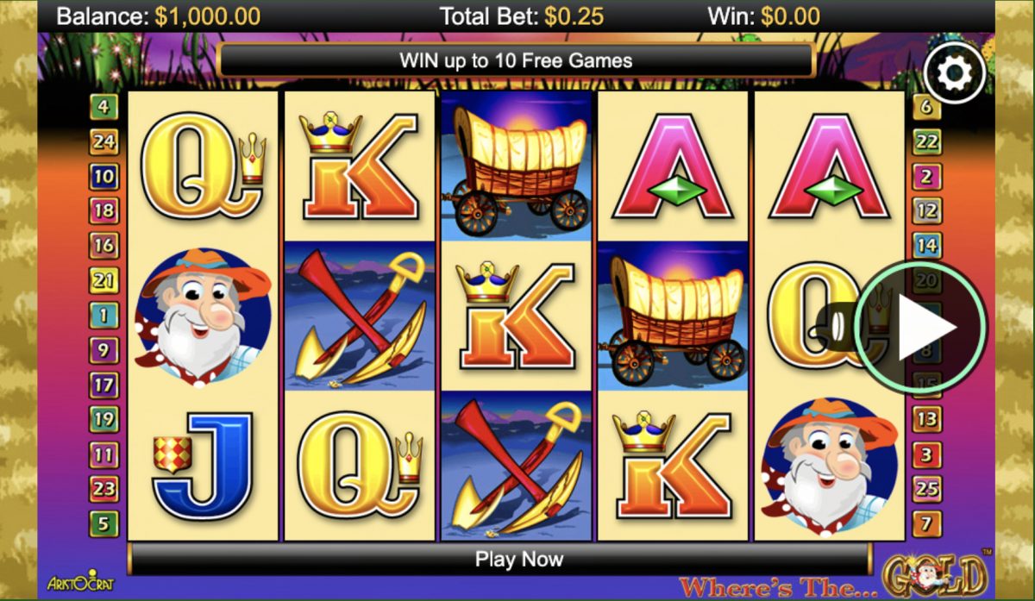The image size is (1035, 601).
Task: Select payline number 22 marker
Action: tap(926, 142)
